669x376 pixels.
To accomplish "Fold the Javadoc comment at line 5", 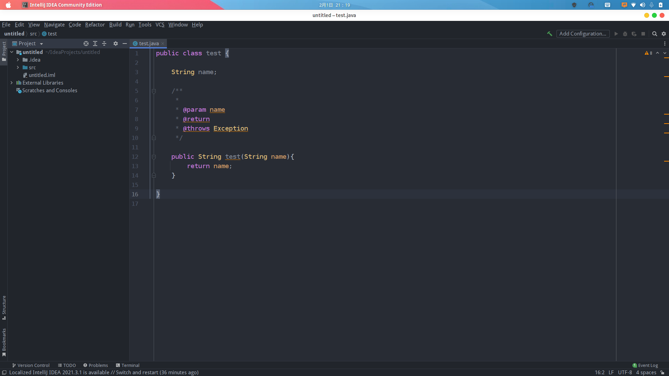I will pos(154,91).
